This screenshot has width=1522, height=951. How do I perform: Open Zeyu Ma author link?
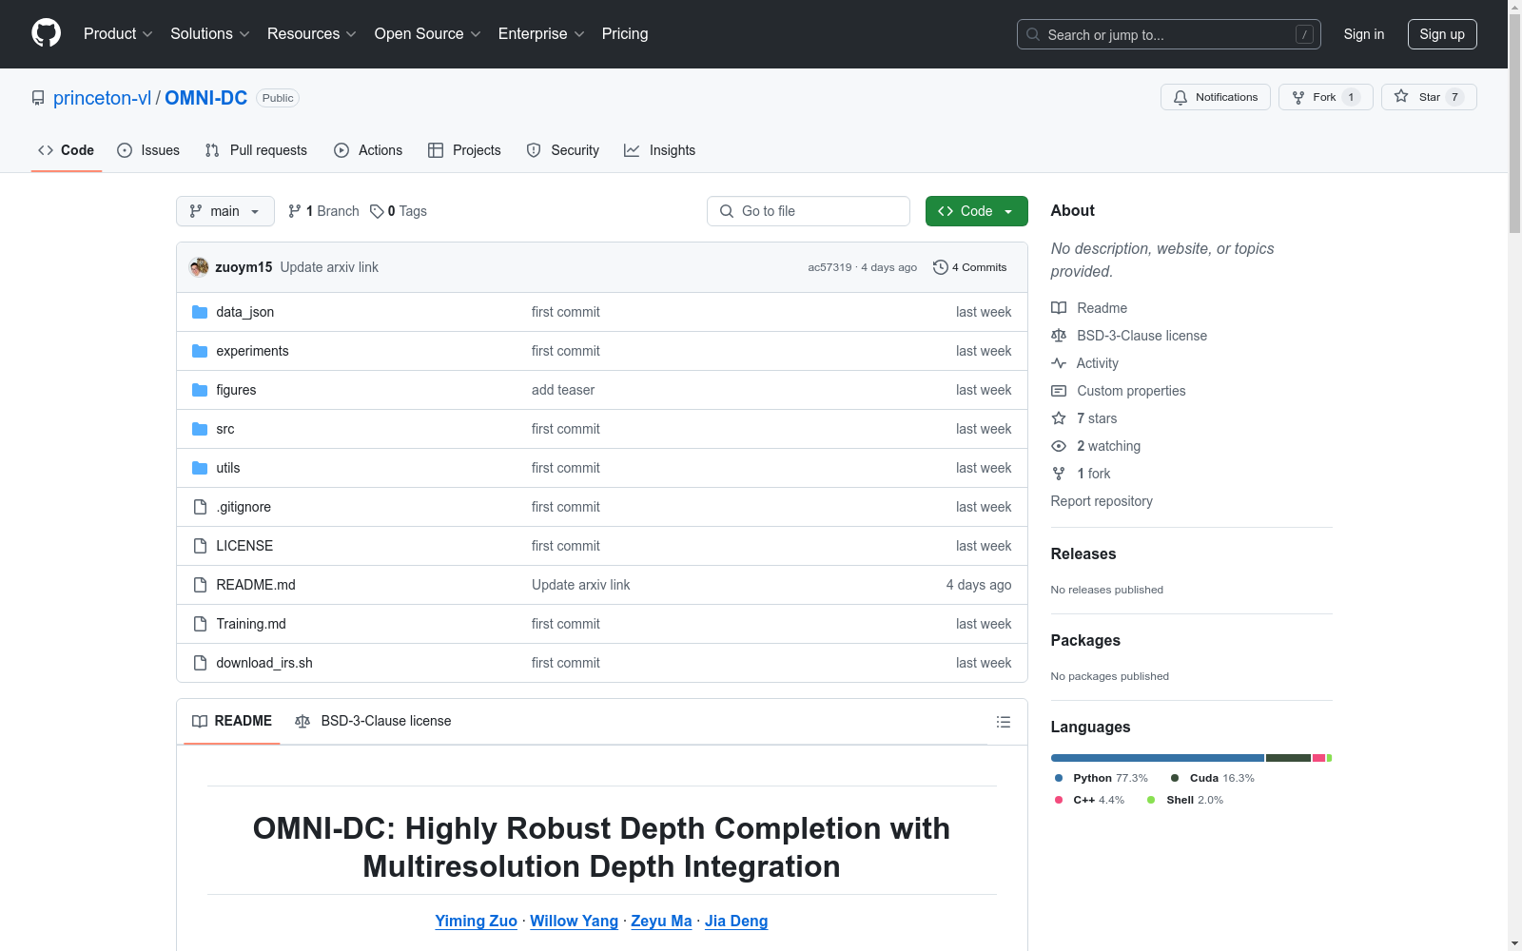coord(661,921)
